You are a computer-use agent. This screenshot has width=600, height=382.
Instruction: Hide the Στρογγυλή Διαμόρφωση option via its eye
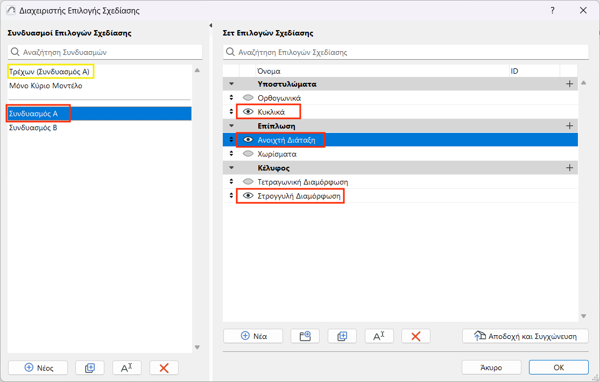tap(248, 196)
